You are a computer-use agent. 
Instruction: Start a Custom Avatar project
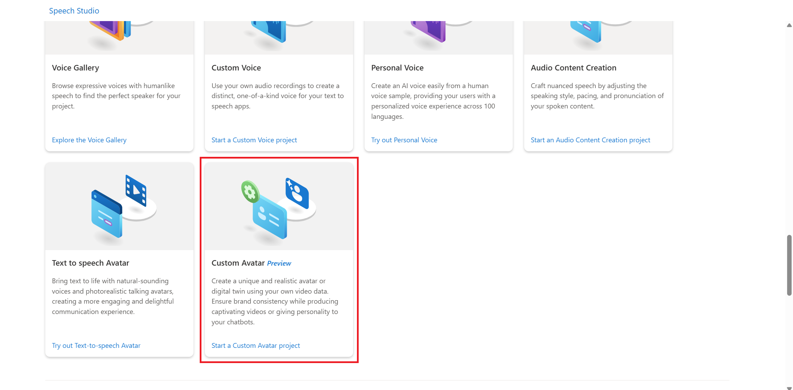coord(256,345)
